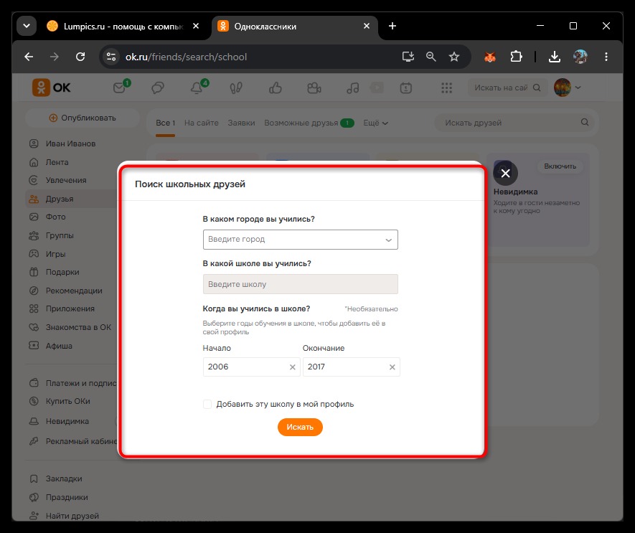Open the tab search dropdown arrow

[x=27, y=26]
